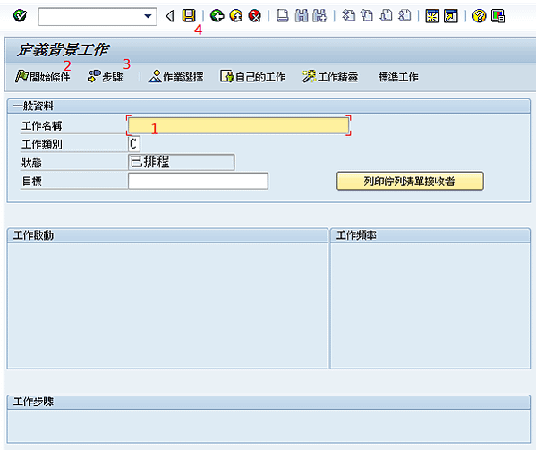This screenshot has width=536, height=450.
Task: Open the 作業選擇 job selection button
Action: point(175,77)
